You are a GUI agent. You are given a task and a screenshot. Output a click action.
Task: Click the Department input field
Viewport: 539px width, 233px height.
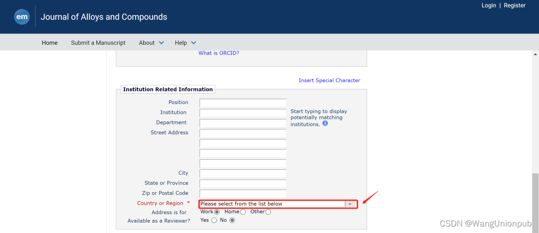pyautogui.click(x=243, y=123)
